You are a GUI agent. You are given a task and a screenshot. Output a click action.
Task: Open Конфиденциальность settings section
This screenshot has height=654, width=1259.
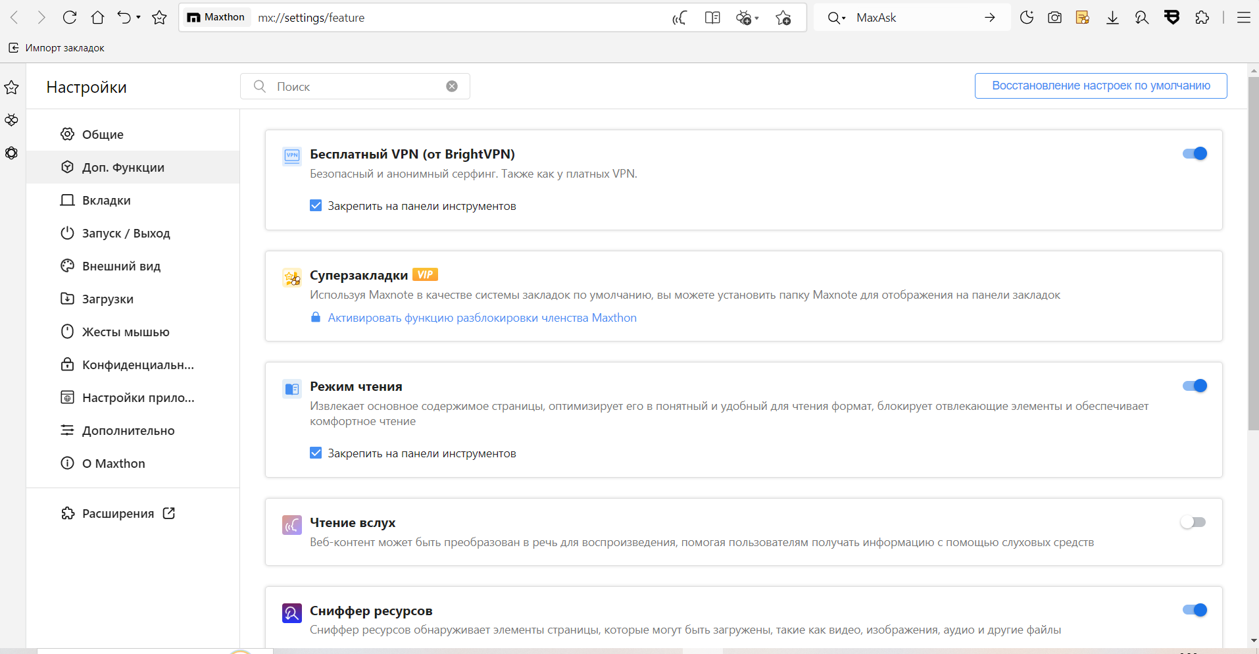pos(133,365)
